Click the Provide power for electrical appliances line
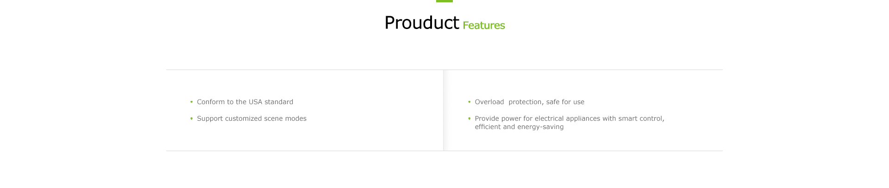 tap(570, 118)
